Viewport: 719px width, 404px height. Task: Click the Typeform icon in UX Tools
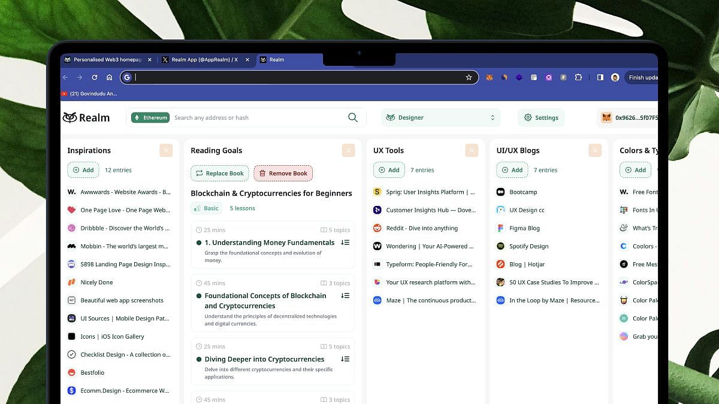[377, 264]
